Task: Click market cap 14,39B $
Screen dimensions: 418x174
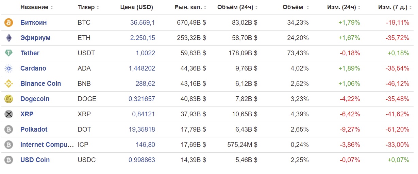Action: [193, 160]
